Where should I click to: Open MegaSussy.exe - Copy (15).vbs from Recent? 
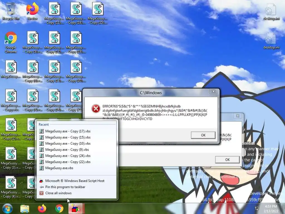77,137
